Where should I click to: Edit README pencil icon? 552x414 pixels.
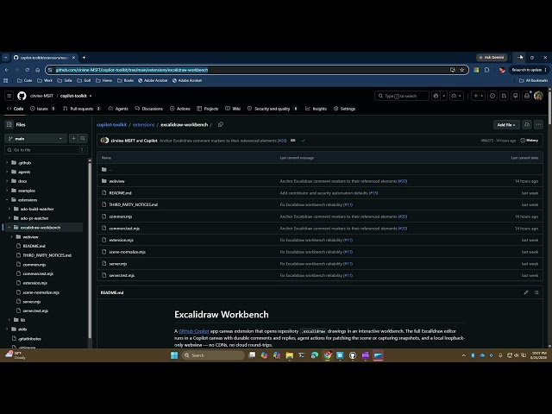[x=526, y=292]
